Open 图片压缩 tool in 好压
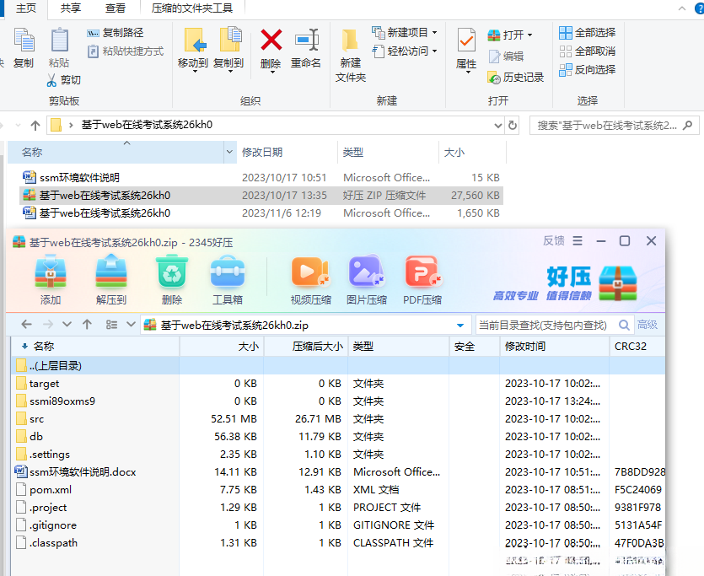704x576 pixels. point(367,281)
